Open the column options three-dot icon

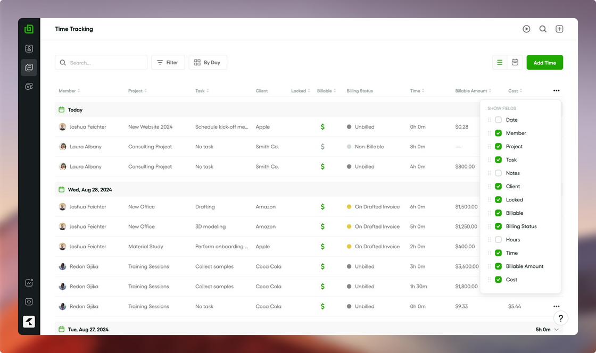(557, 90)
